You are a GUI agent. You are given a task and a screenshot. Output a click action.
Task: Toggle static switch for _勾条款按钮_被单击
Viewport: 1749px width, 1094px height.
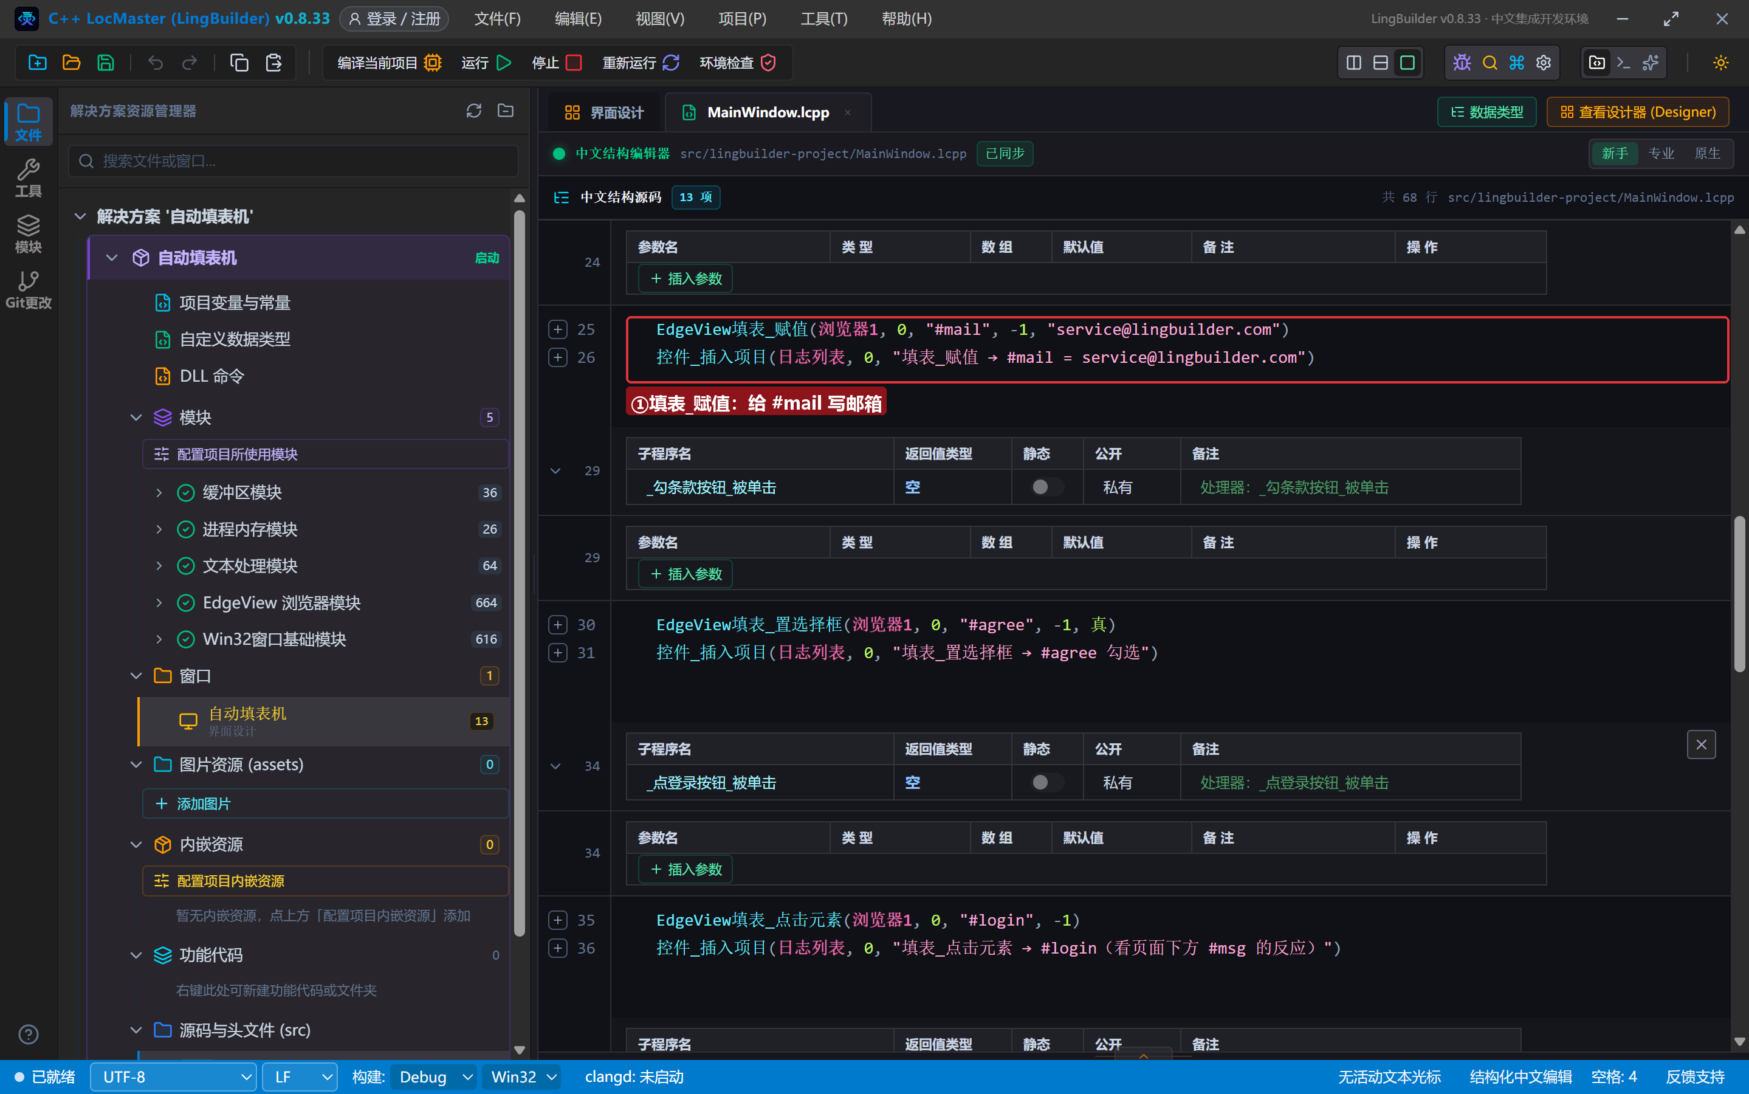(1046, 487)
